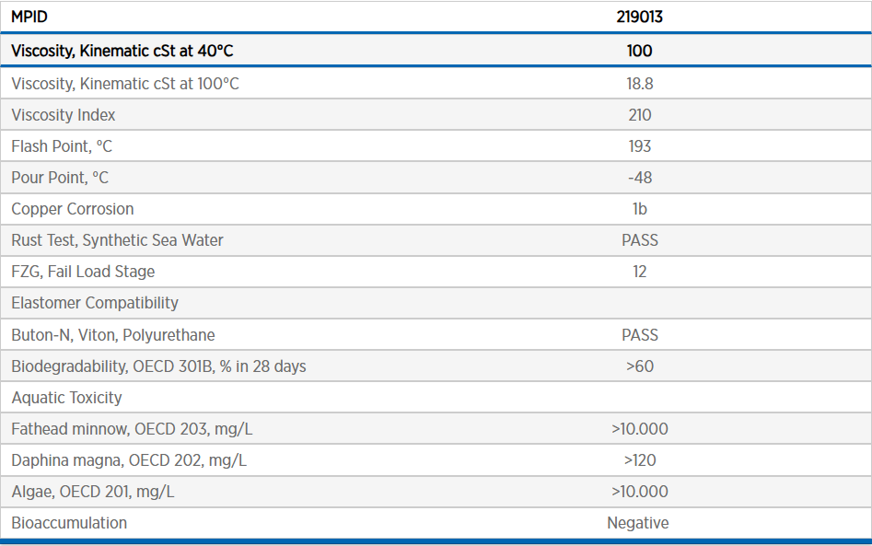Select the 'Flash Point, °C' label

tap(62, 146)
